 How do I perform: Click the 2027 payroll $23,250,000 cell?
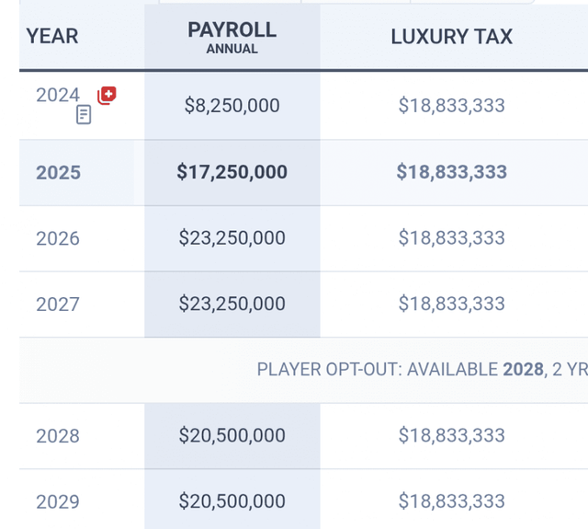232,305
